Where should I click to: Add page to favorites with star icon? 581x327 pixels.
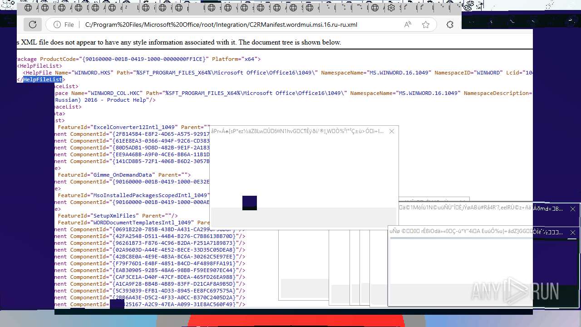(x=426, y=25)
